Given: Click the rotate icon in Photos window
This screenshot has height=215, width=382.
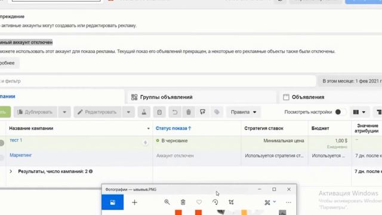Looking at the screenshot, I should (x=215, y=202).
